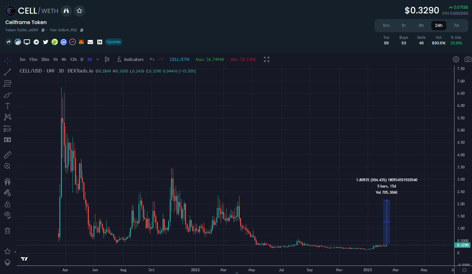This screenshot has height=274, width=472.
Task: Click the fullscreen chart icon
Action: pos(267,59)
